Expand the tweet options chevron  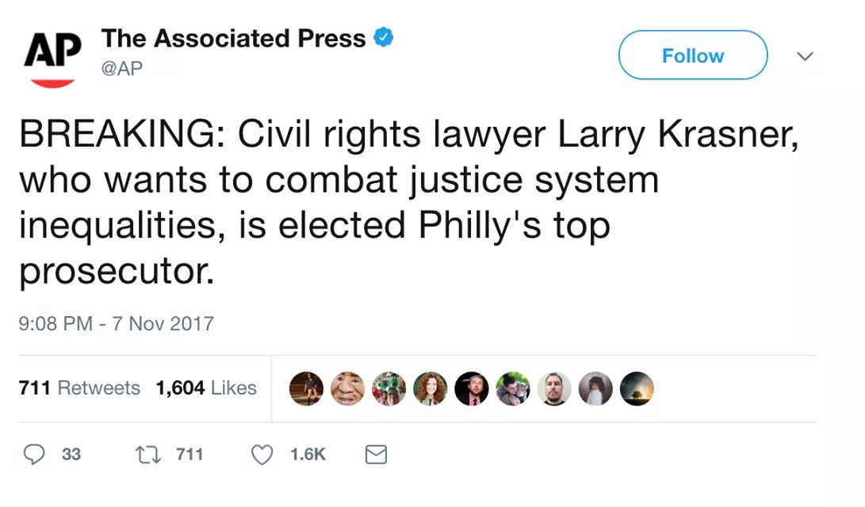coord(805,56)
